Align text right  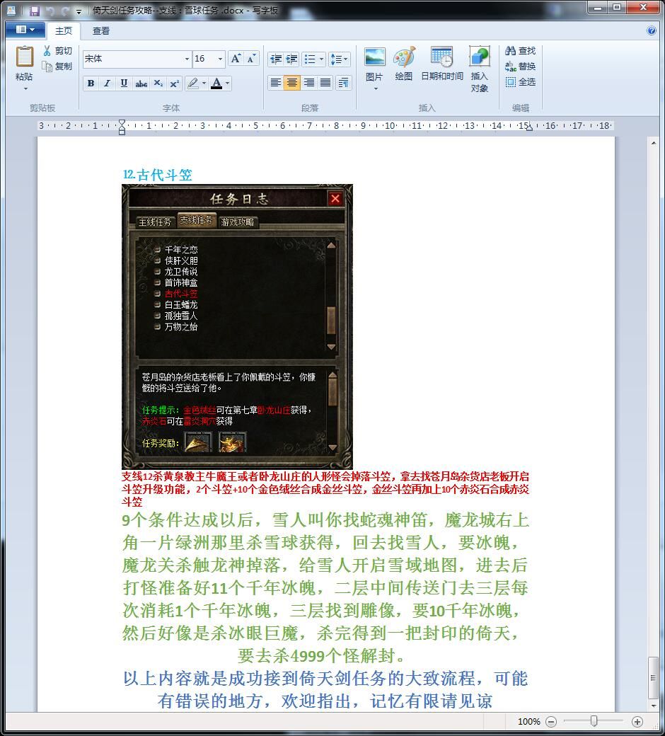coord(308,83)
